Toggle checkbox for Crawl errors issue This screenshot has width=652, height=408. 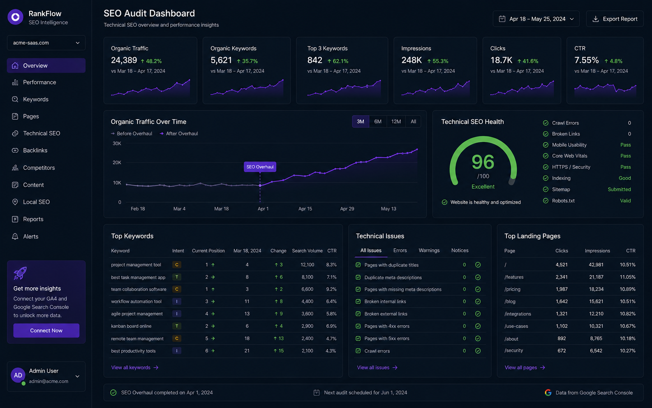pyautogui.click(x=358, y=351)
